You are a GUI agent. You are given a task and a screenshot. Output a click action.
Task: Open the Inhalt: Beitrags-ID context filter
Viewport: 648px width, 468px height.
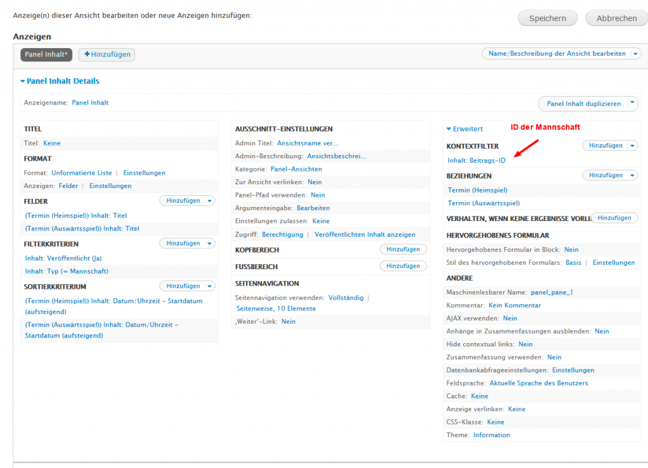coord(477,160)
